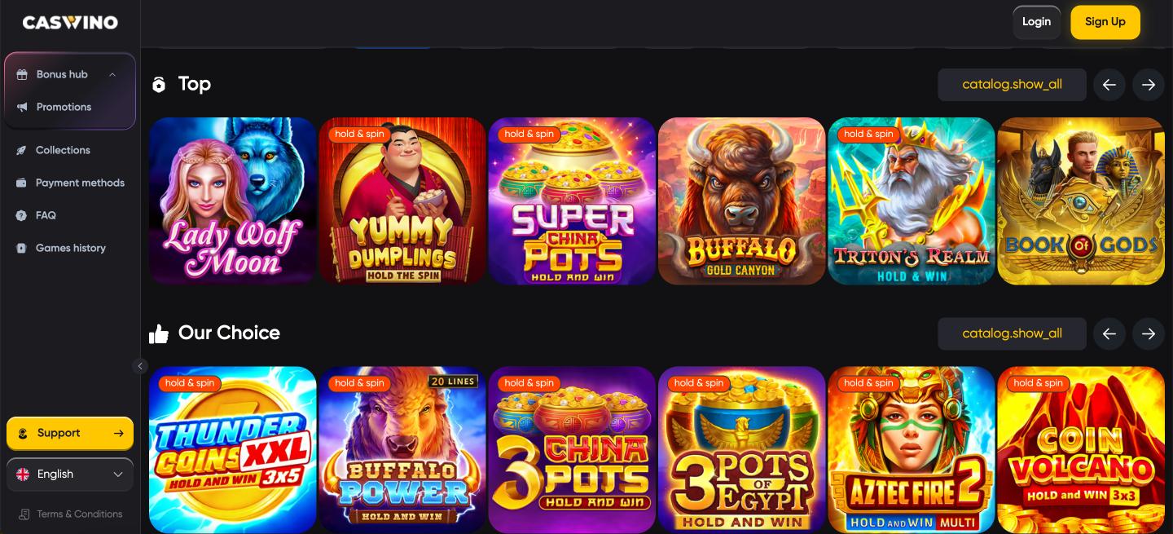Viewport: 1173px width, 534px height.
Task: Go to next games in Top row
Action: click(x=1149, y=85)
